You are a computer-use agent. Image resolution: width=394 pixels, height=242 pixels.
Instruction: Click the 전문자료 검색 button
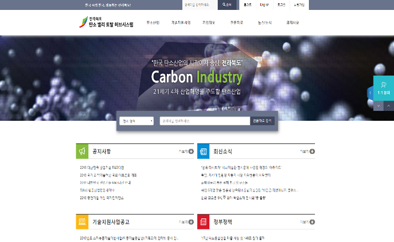pyautogui.click(x=262, y=121)
